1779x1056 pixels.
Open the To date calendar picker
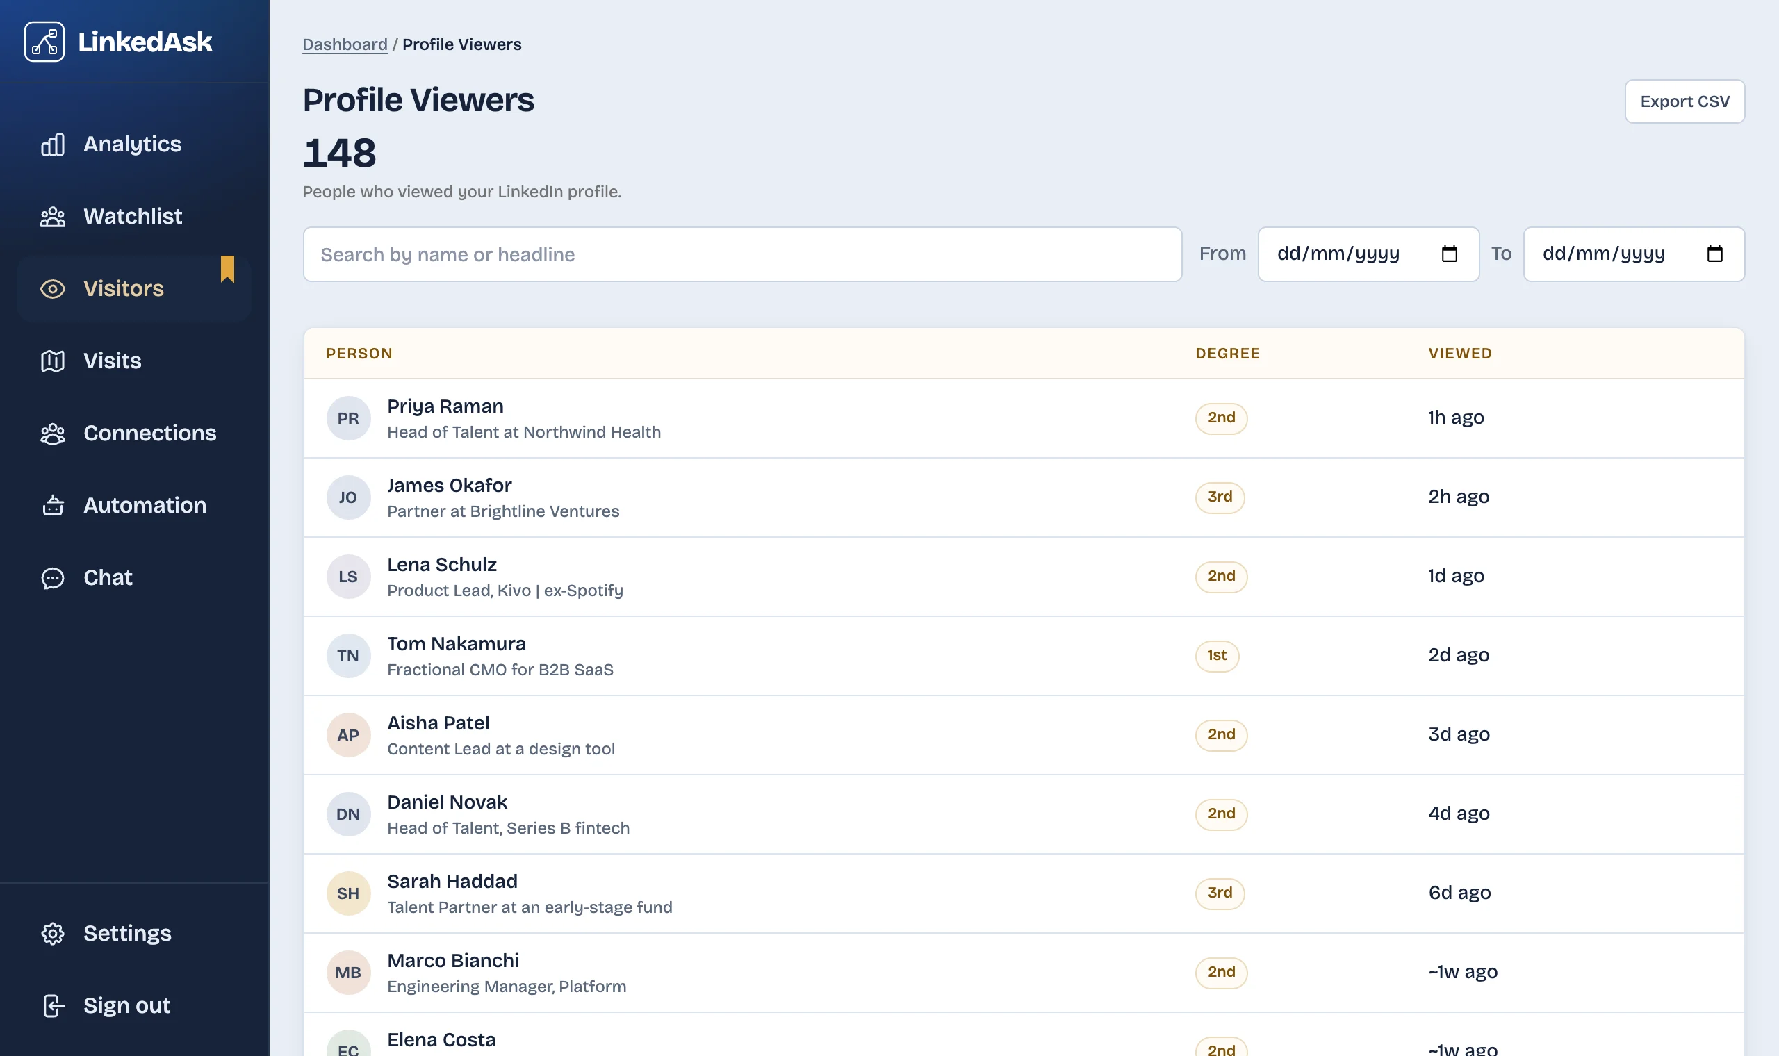1715,254
